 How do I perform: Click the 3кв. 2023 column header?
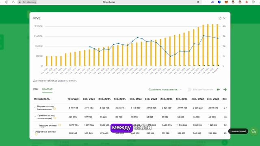(151, 99)
